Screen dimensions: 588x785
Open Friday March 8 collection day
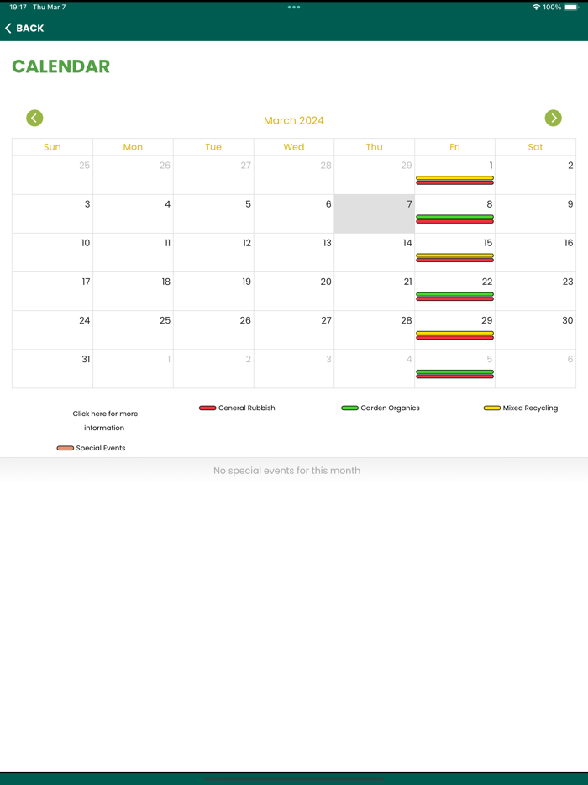click(x=455, y=213)
